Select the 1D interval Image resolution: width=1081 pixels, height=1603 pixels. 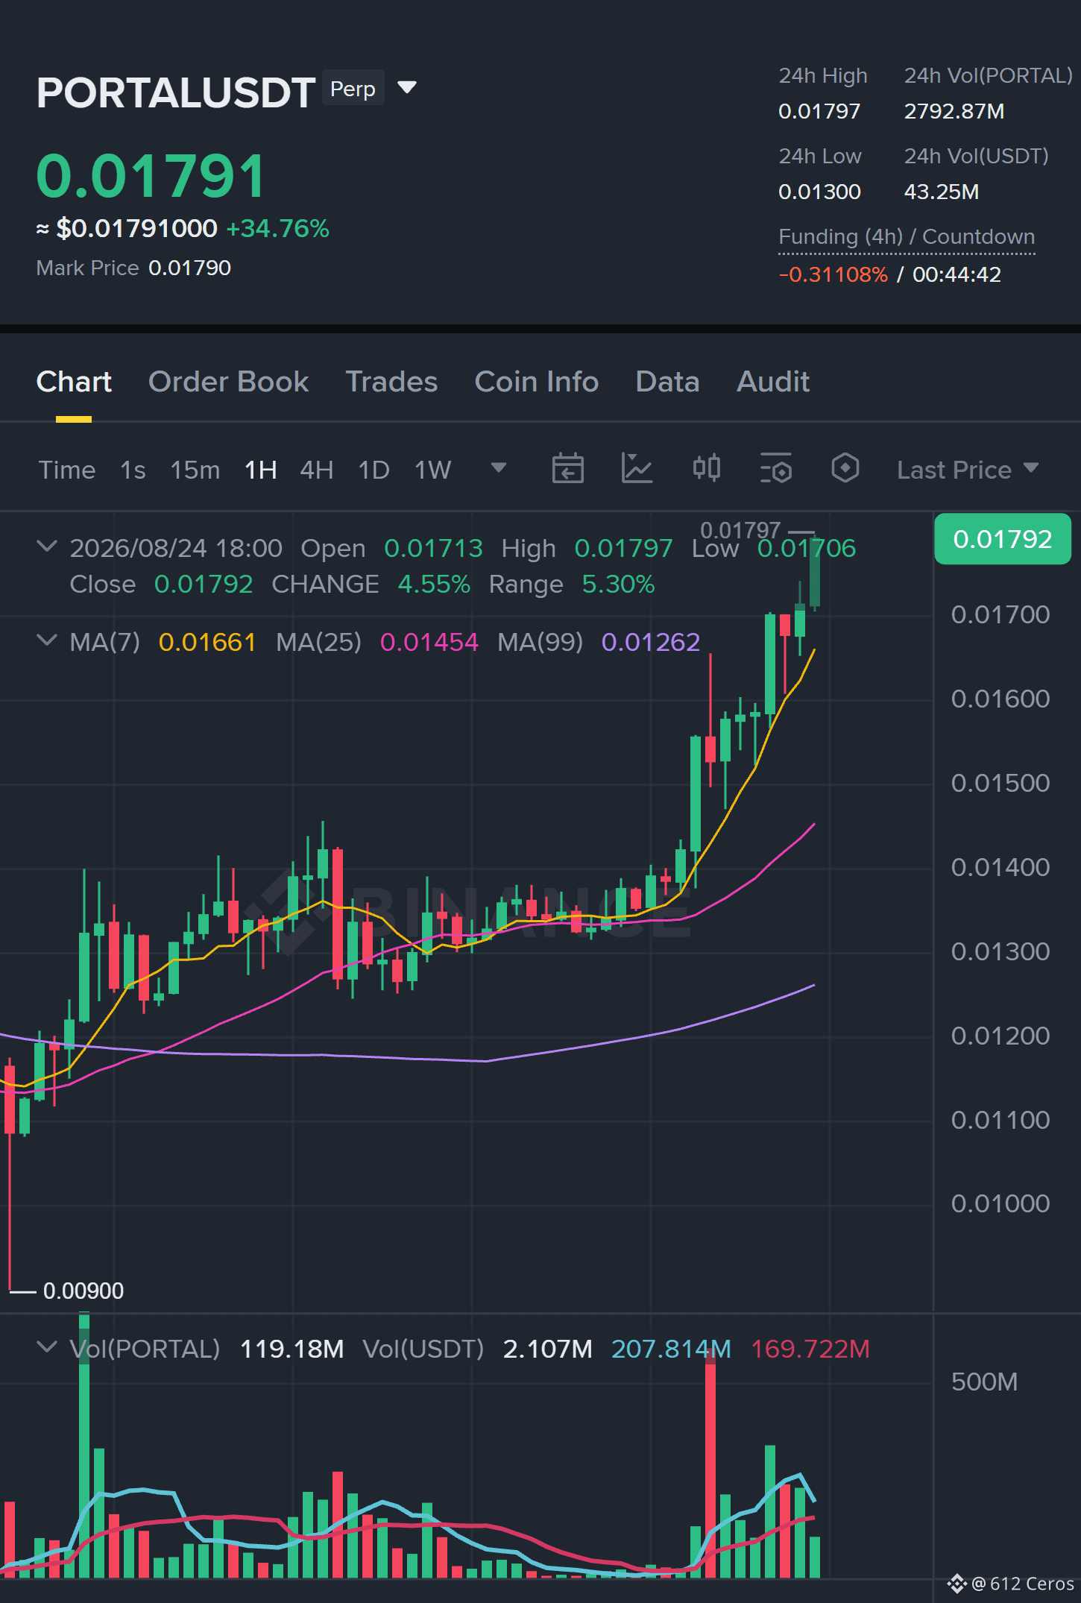(374, 470)
